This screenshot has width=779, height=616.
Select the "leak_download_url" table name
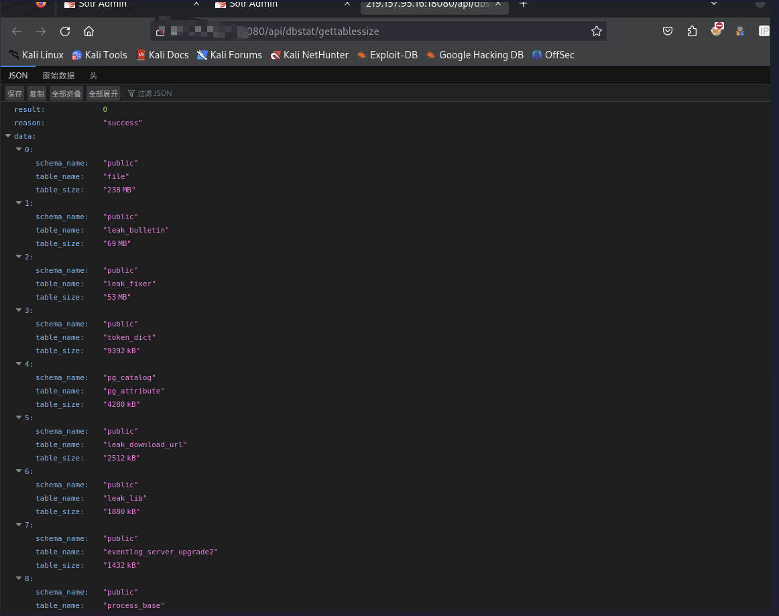[145, 444]
